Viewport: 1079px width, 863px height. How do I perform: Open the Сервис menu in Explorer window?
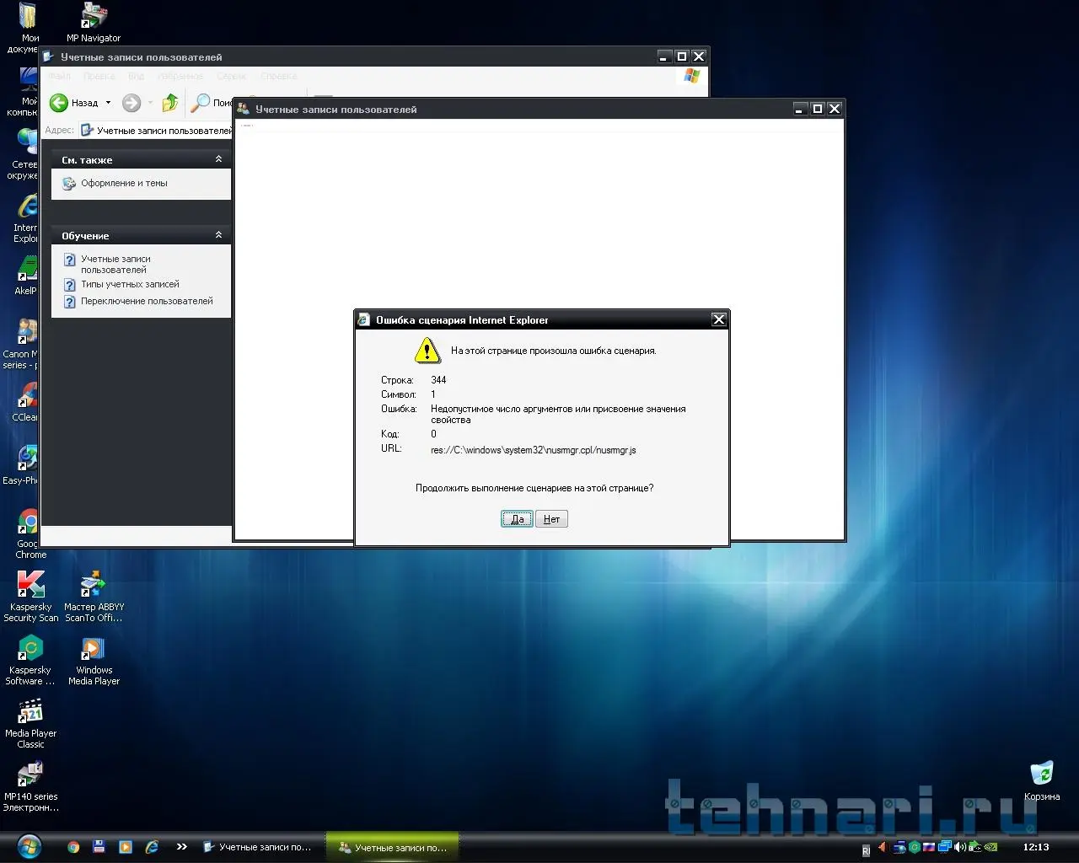[x=232, y=76]
